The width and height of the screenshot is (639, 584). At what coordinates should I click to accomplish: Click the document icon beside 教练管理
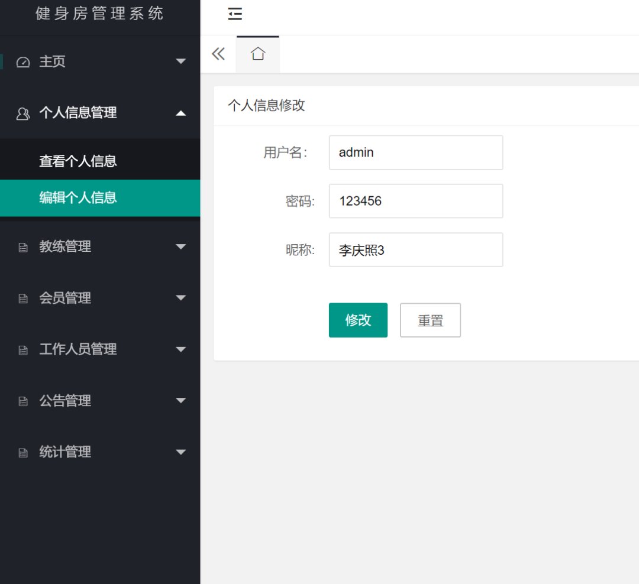coord(23,248)
